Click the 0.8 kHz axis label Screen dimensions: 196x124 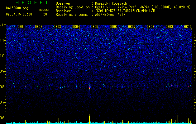[3, 87]
